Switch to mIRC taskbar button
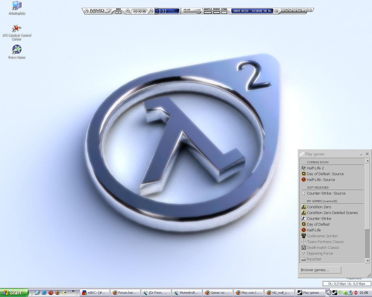 [x=95, y=293]
